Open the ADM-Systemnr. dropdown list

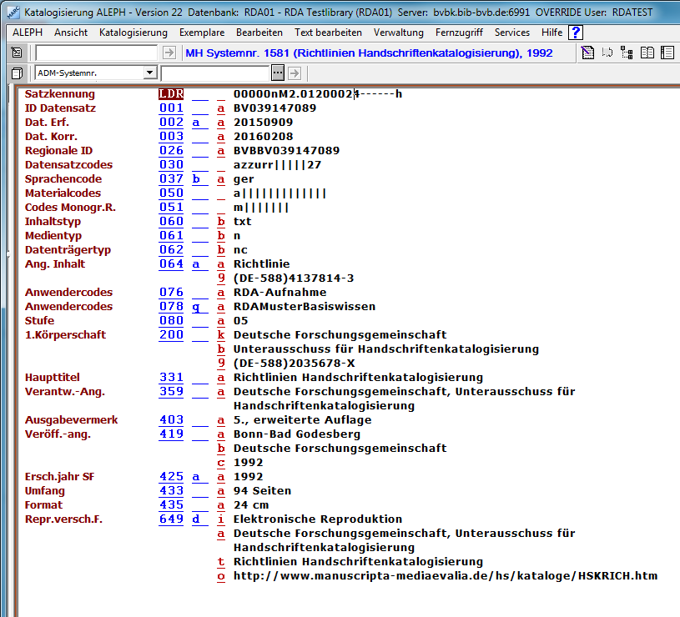pos(149,73)
